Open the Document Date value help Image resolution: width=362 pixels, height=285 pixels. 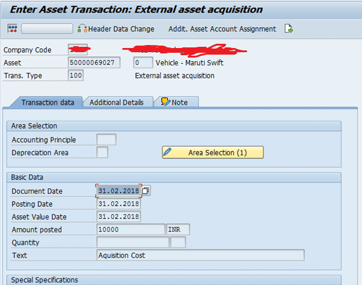pos(146,191)
